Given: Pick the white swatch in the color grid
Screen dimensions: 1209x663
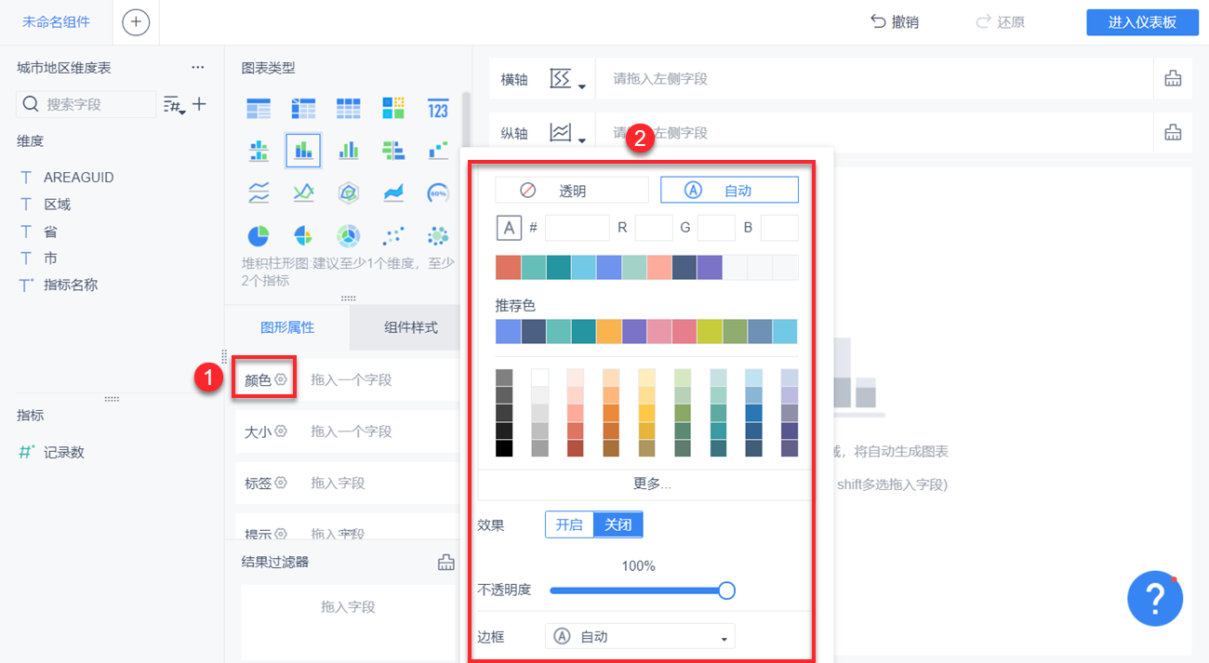Looking at the screenshot, I should (539, 378).
